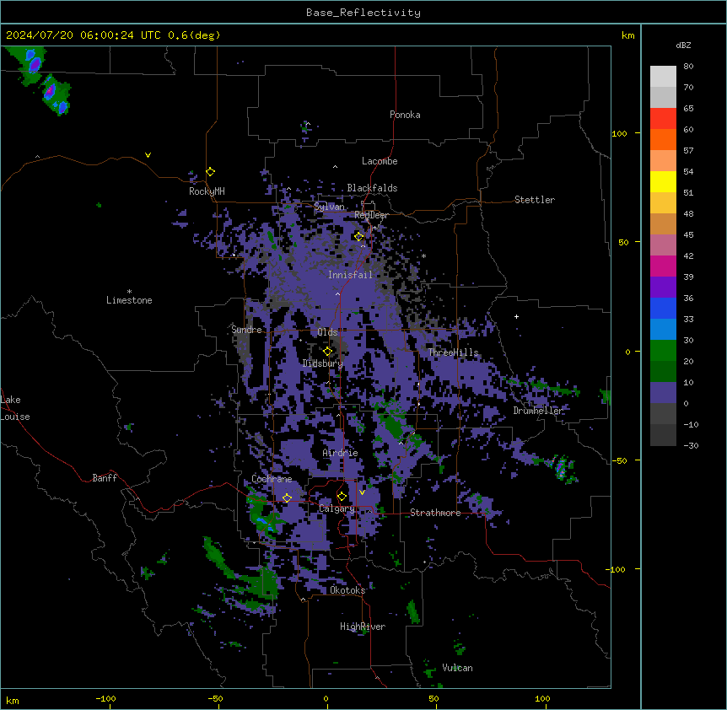This screenshot has height=710, width=727.
Task: Click the yellow marker below Cochrane
Action: pos(287,498)
